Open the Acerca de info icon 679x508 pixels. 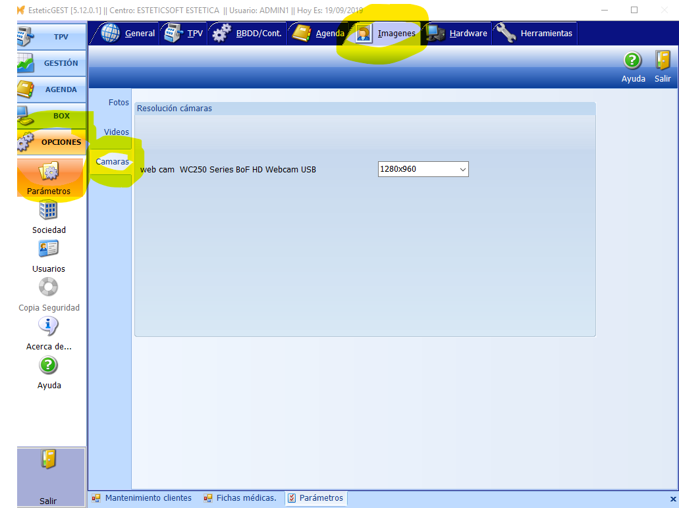(49, 326)
